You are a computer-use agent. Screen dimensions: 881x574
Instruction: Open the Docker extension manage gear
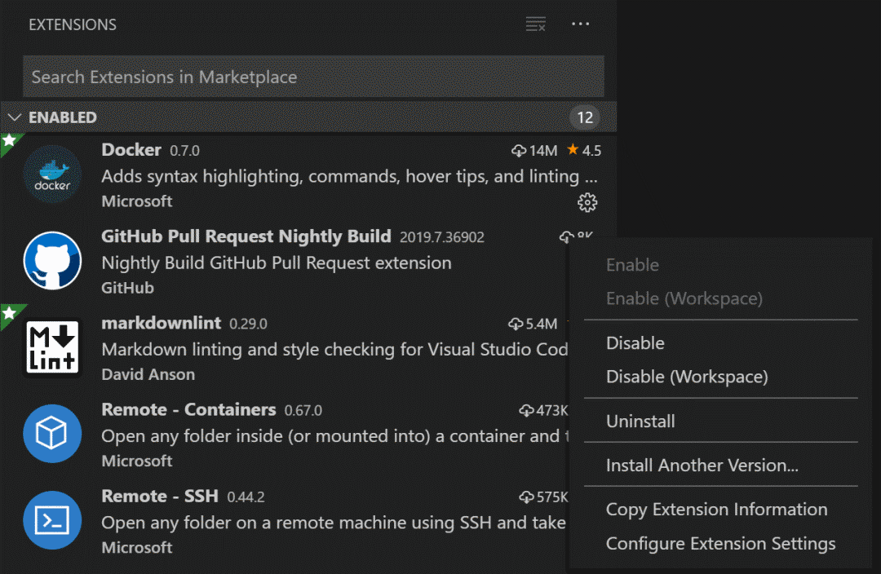pos(587,202)
